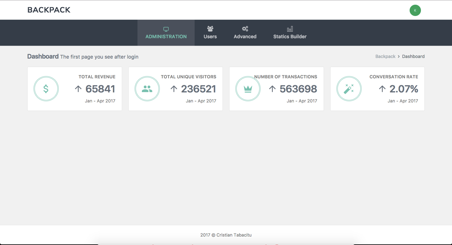This screenshot has width=452, height=245.
Task: Open the green K user avatar
Action: 415,10
